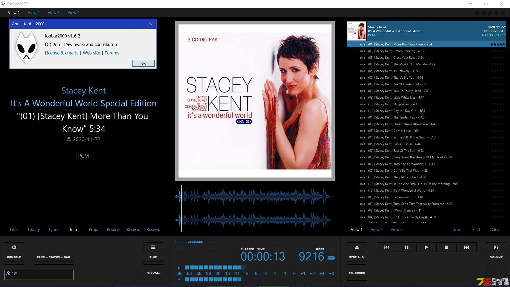Skip to next track

(466, 247)
